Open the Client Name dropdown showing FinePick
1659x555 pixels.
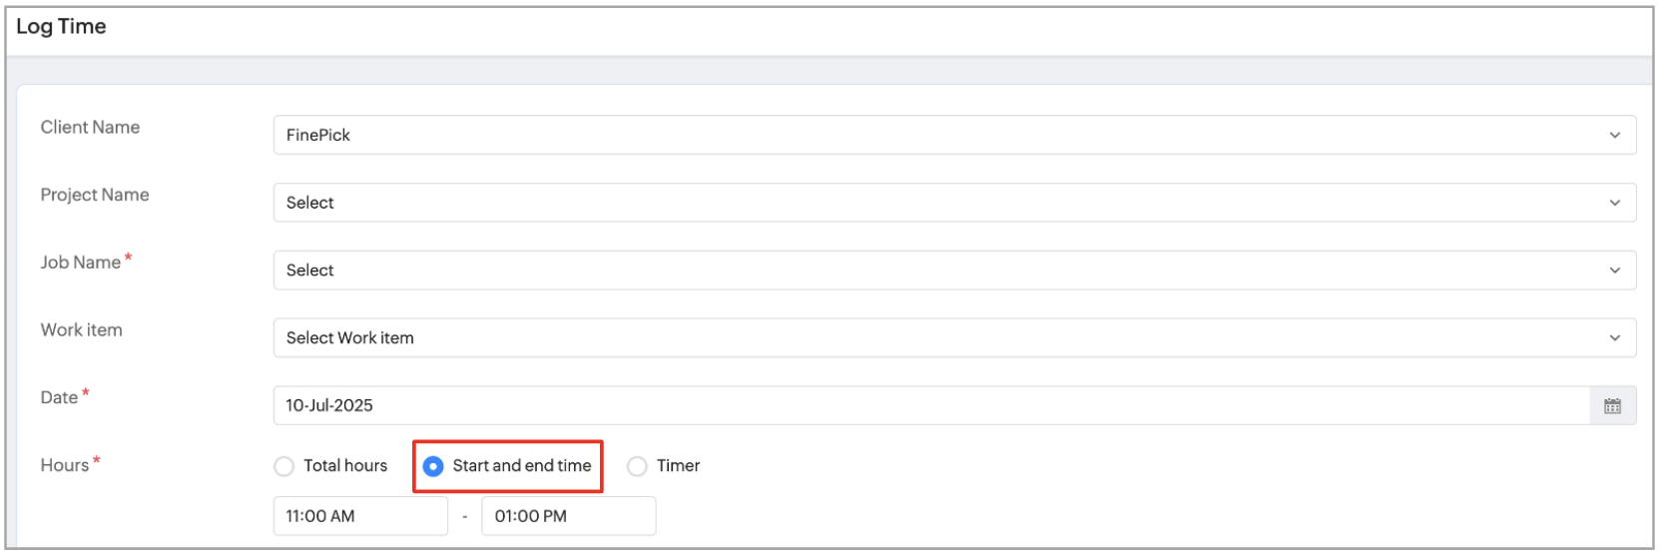[938, 136]
